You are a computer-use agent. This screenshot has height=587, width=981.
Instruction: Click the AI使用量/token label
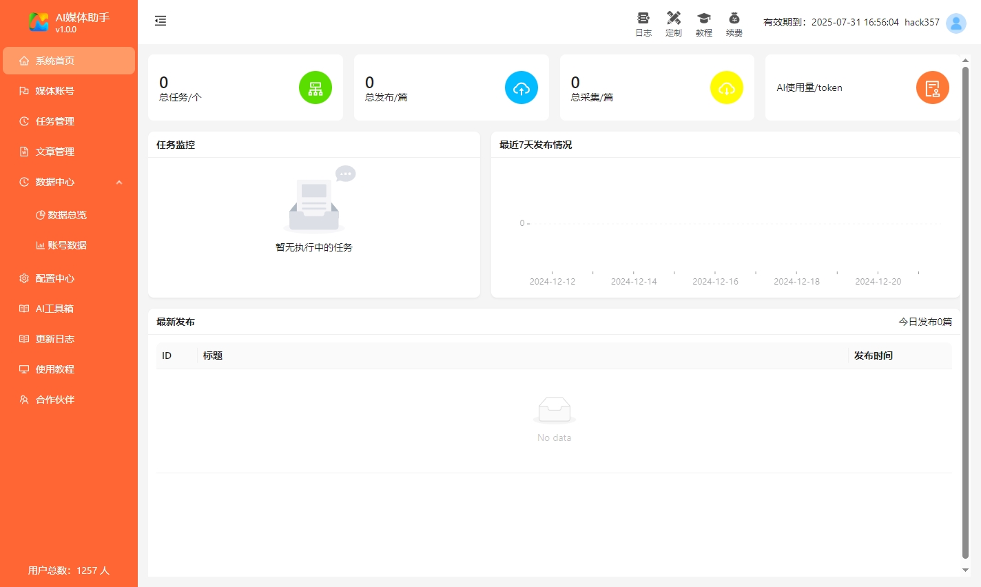coord(809,87)
